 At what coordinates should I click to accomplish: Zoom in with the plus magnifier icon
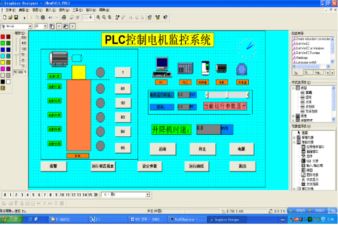98,18
